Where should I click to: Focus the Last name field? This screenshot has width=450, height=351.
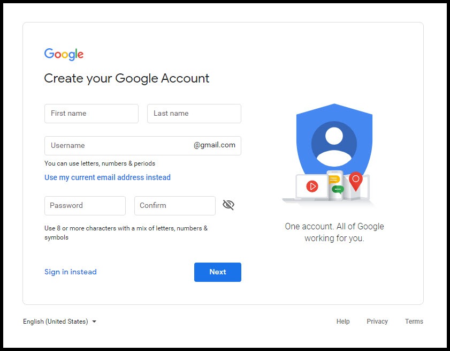[x=194, y=114]
